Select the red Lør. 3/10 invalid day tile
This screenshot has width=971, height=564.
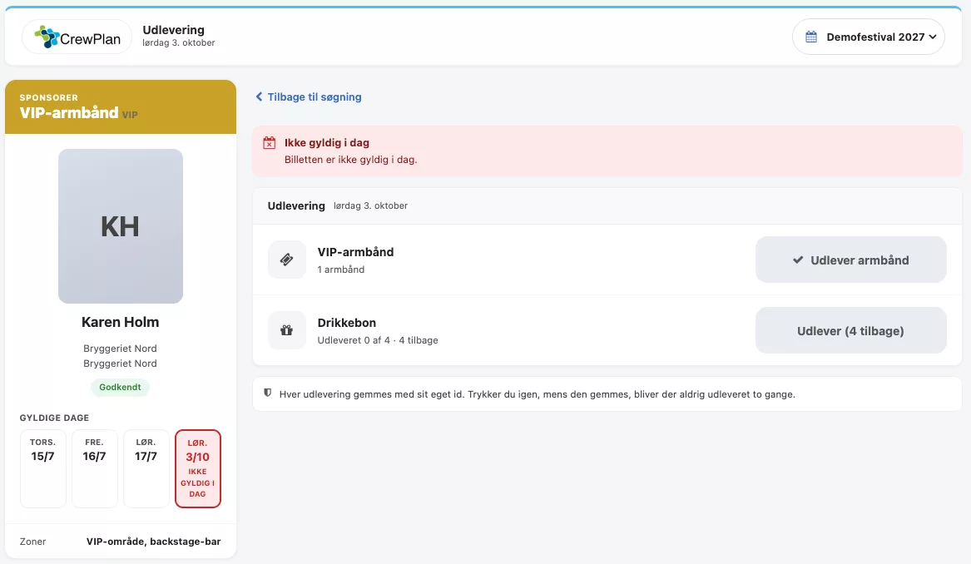click(197, 468)
